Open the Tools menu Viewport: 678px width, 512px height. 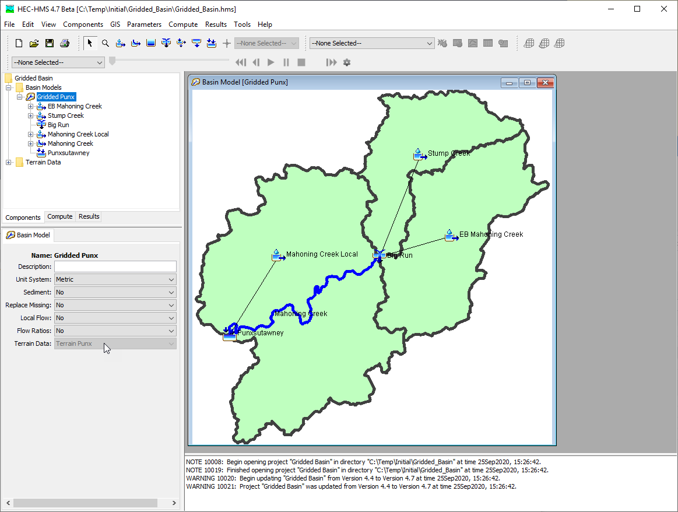tap(242, 24)
